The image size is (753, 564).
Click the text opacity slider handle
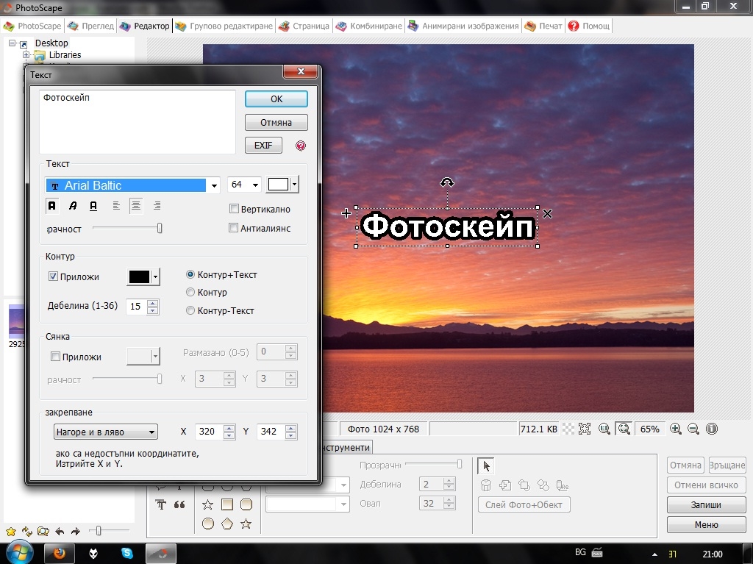(x=160, y=228)
